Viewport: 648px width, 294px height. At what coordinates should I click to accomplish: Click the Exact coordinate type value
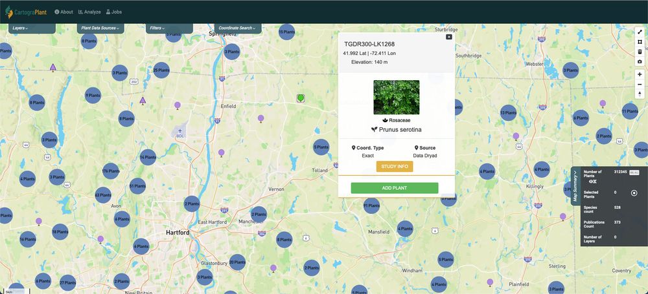click(x=368, y=156)
